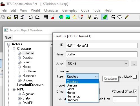Select the LeveledCreature tree item

pyautogui.click(x=30, y=85)
